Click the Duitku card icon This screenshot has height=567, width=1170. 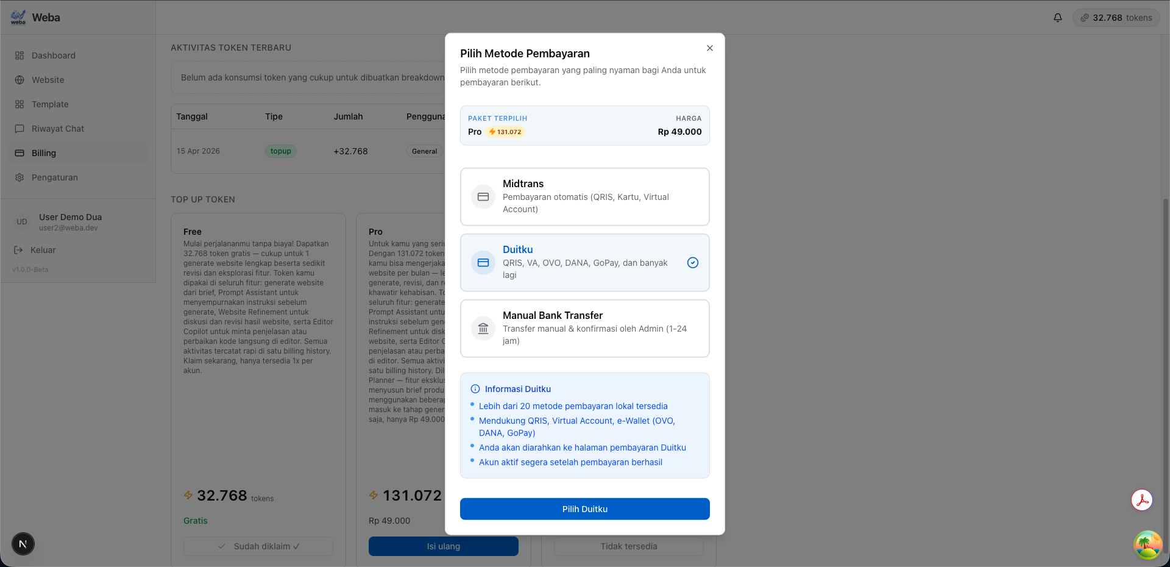tap(483, 263)
